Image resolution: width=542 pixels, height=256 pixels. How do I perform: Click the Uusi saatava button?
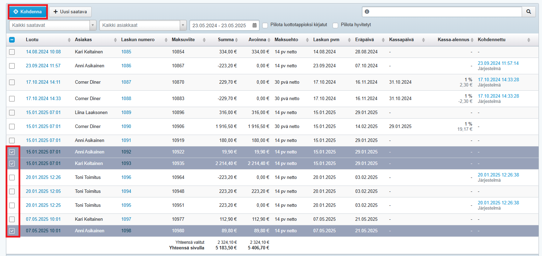[70, 12]
